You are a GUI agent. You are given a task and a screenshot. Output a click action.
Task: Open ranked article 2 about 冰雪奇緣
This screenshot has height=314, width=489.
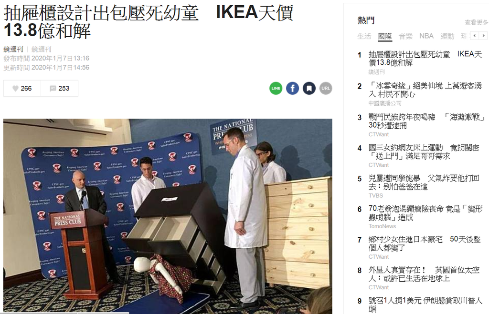pos(425,90)
